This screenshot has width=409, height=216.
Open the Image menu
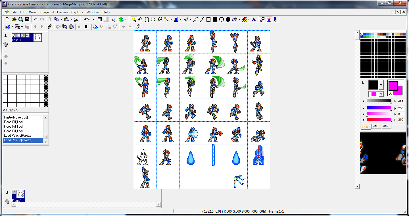[44, 12]
